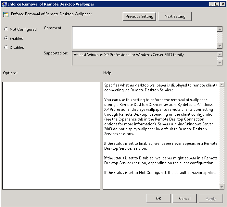Click the Options list pane
This screenshot has height=207, width=227.
tap(51, 136)
